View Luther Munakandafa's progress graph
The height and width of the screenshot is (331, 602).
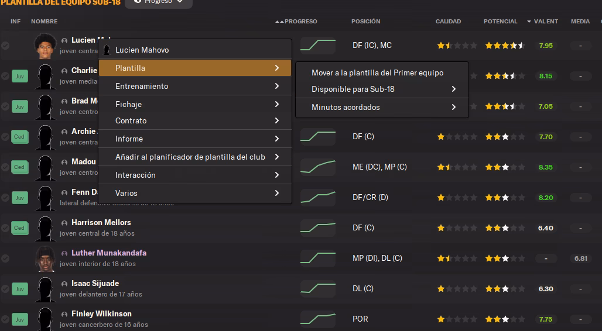[x=318, y=258]
